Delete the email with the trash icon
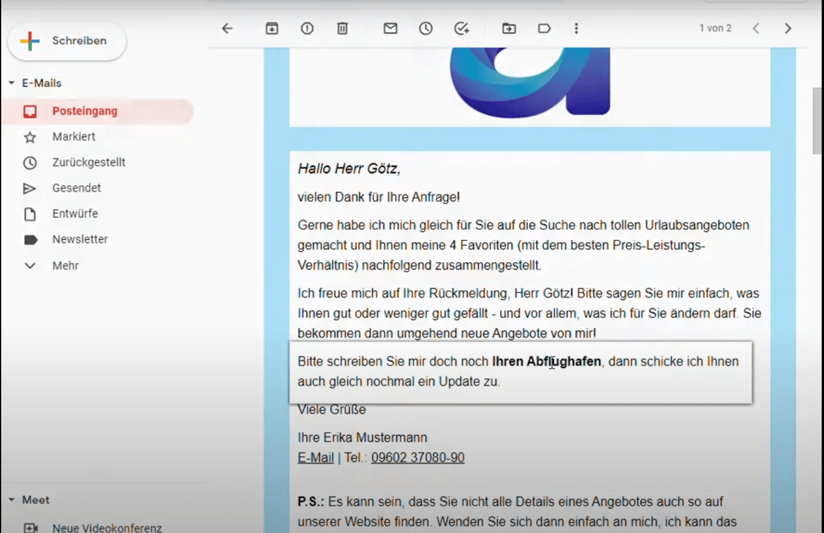Image resolution: width=824 pixels, height=533 pixels. click(x=343, y=28)
